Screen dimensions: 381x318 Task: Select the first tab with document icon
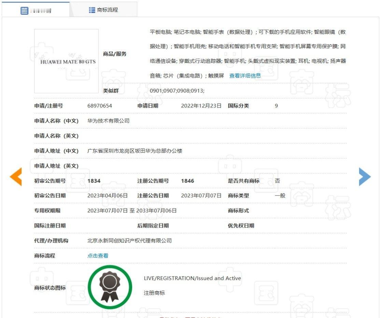[36, 10]
